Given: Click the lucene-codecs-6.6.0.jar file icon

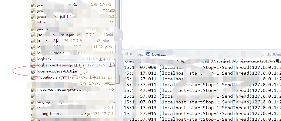Looking at the screenshot, I should 33,72.
